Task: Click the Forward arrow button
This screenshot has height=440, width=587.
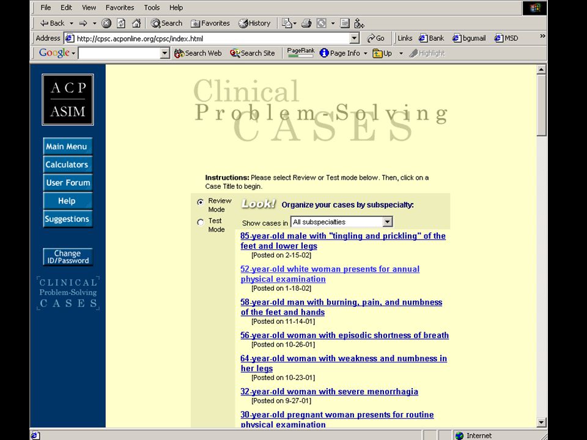Action: point(83,23)
